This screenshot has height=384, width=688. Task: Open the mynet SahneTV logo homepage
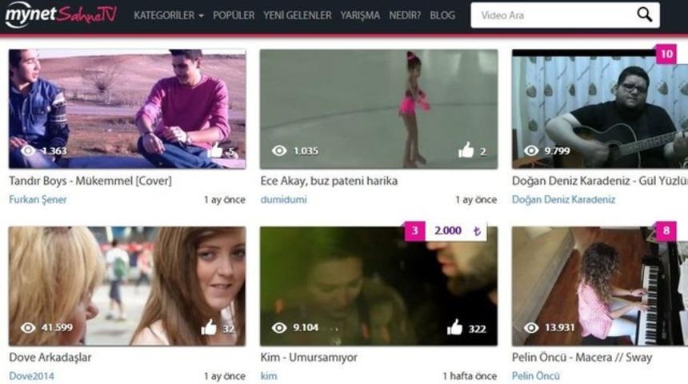coord(61,14)
